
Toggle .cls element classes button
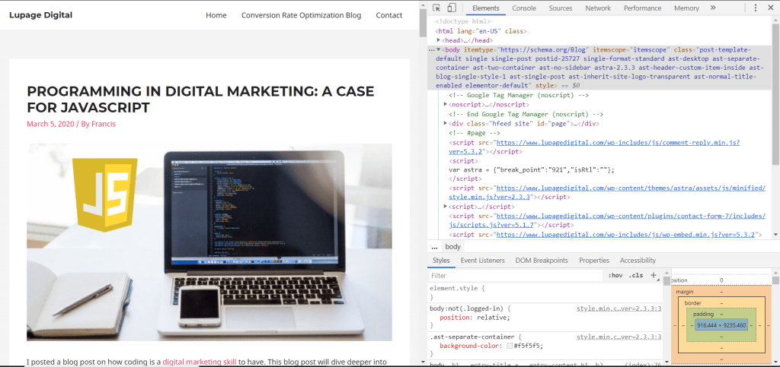pos(636,275)
